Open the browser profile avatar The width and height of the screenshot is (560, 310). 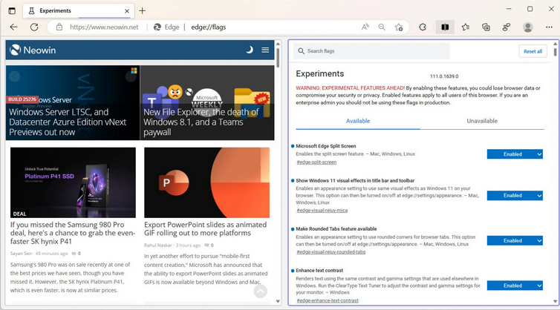pos(528,27)
